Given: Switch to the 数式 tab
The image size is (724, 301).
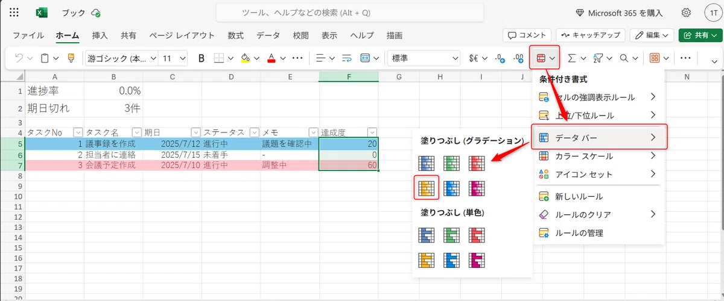Looking at the screenshot, I should point(236,36).
